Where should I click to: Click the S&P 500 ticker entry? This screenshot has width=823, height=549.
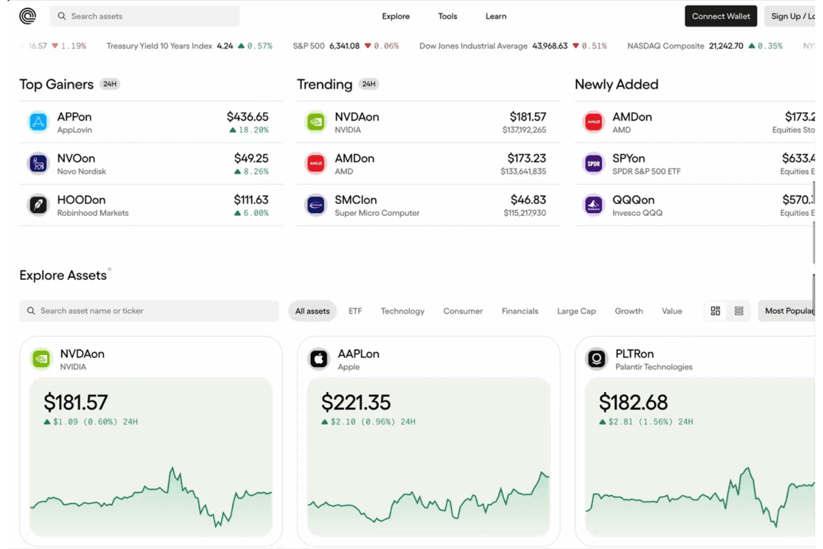346,46
